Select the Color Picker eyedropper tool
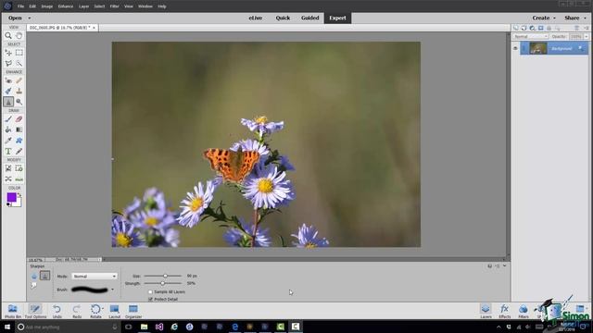 [x=8, y=141]
